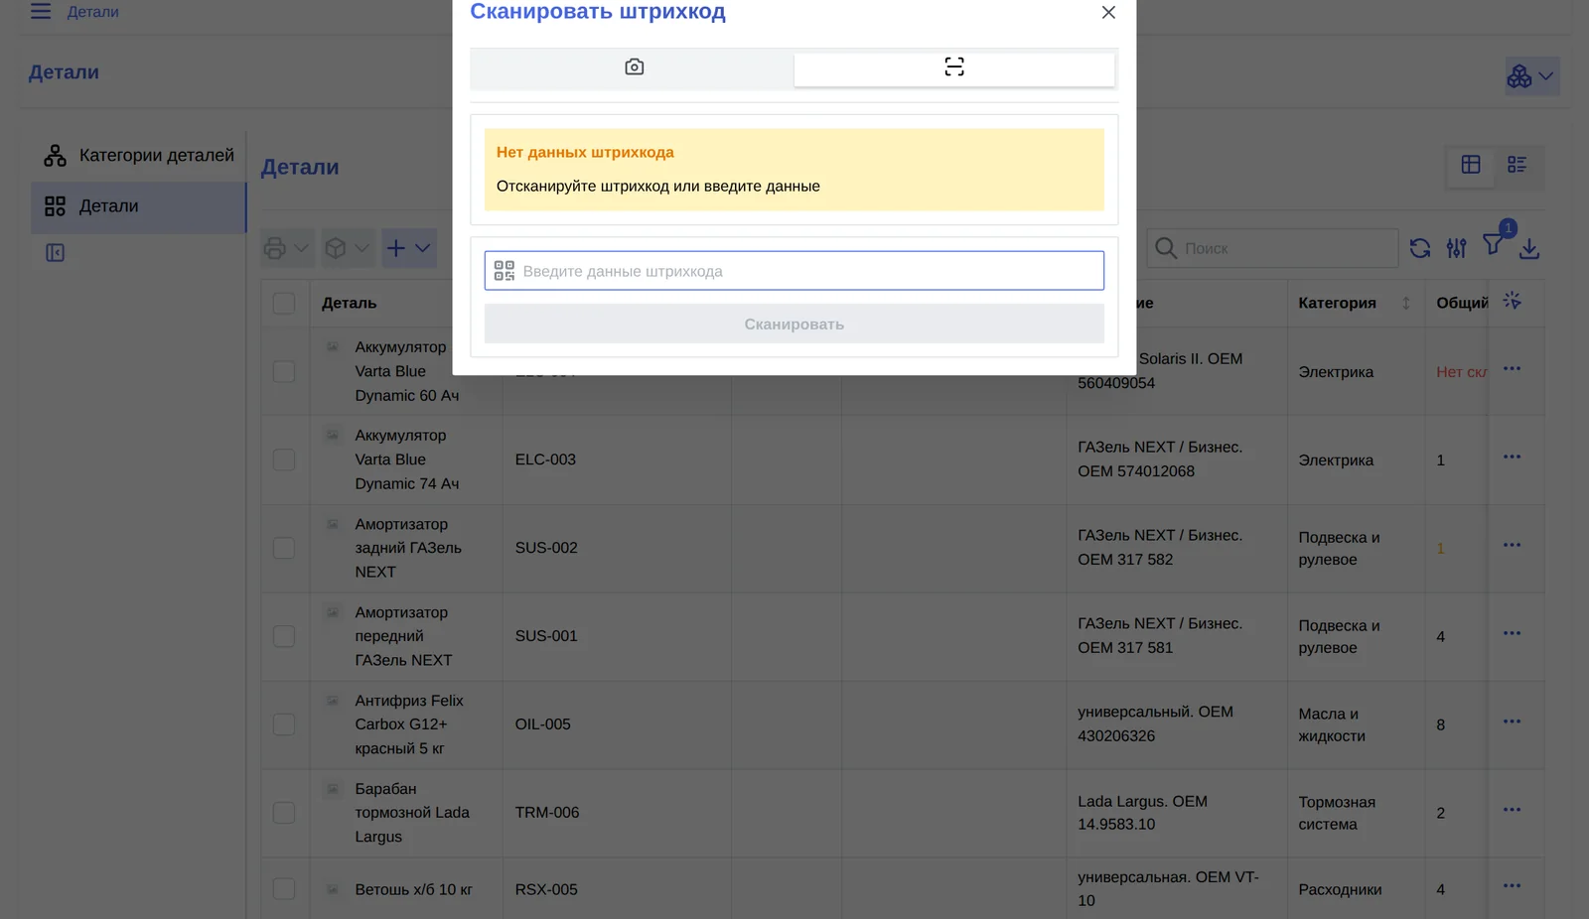1589x919 pixels.
Task: Download the table data
Action: point(1529,248)
